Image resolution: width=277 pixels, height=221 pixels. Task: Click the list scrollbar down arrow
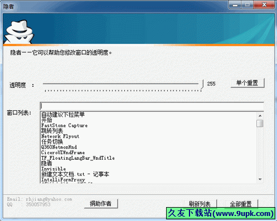click(260, 179)
